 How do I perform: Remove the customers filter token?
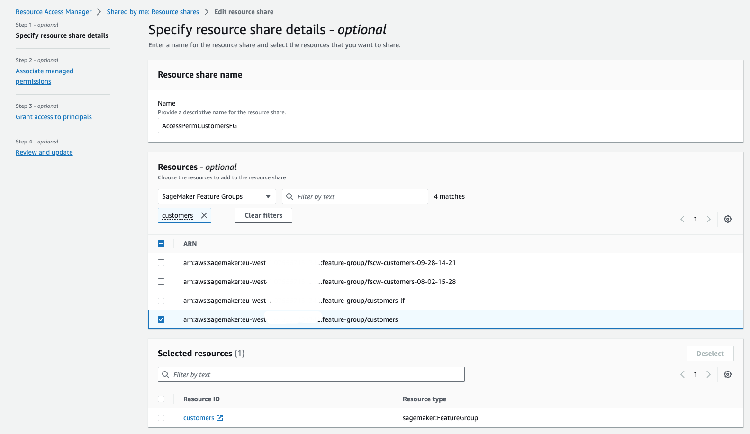pos(204,215)
